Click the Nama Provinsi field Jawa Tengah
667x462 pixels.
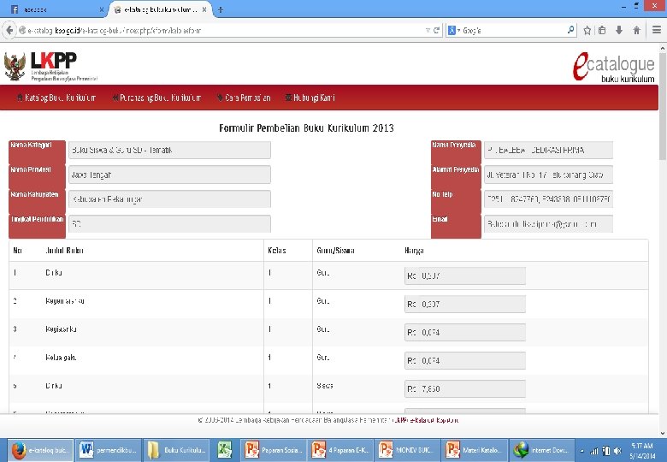click(x=169, y=175)
